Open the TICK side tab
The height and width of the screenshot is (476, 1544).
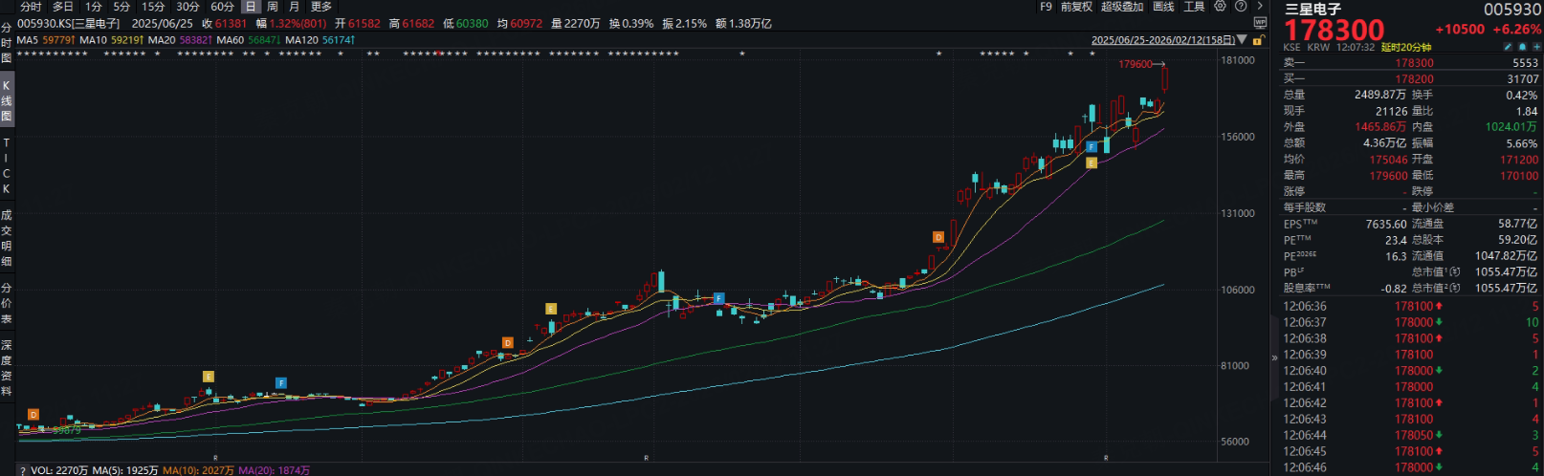pos(6,165)
